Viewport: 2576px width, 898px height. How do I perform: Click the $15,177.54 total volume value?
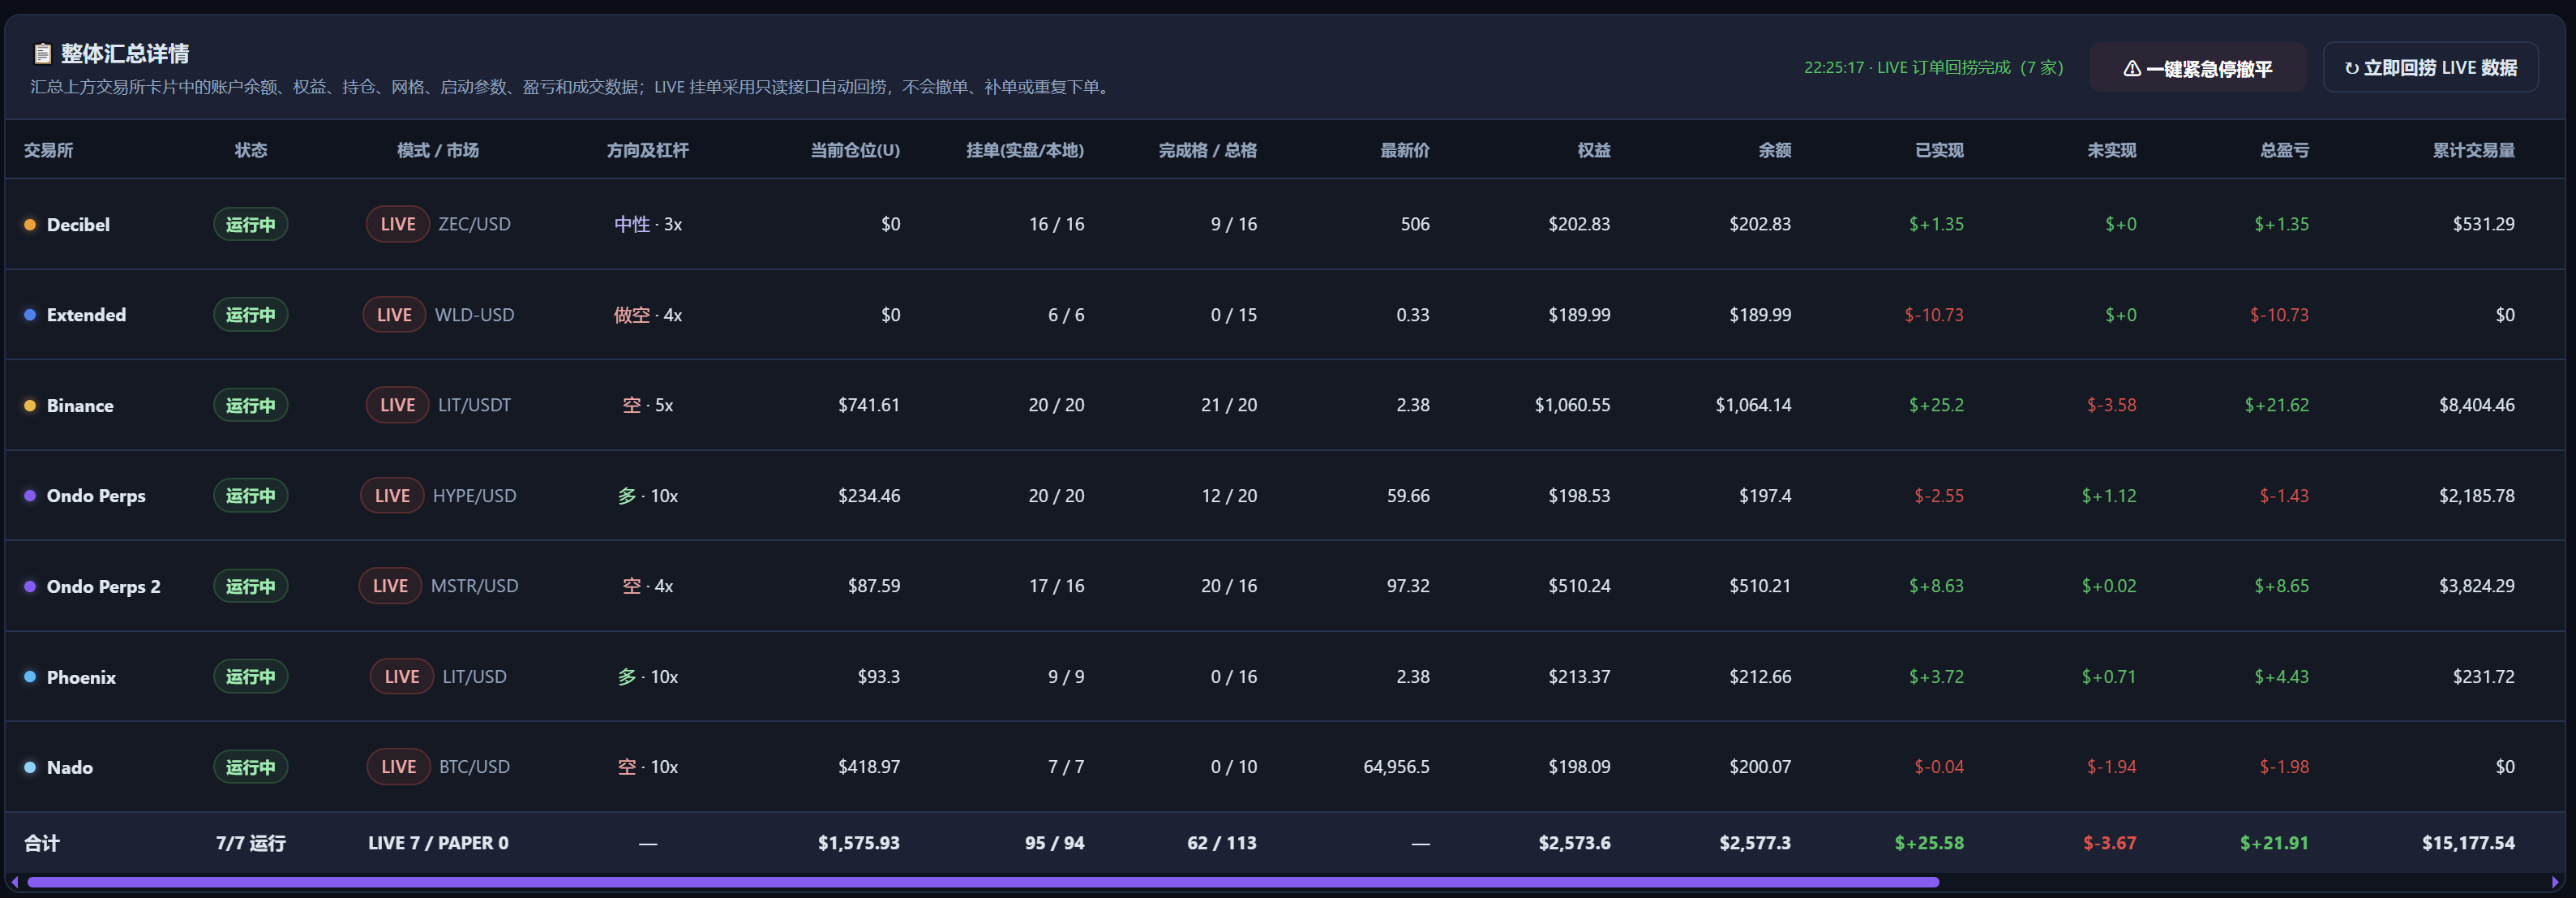(x=2468, y=843)
